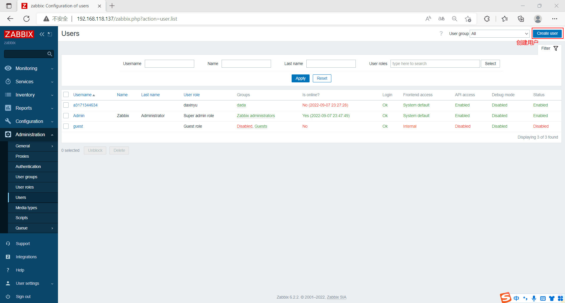Click the Filter funnel icon

point(556,48)
